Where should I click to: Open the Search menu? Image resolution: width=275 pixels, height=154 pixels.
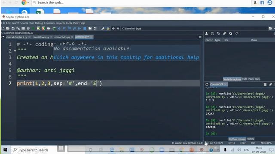[15, 23]
